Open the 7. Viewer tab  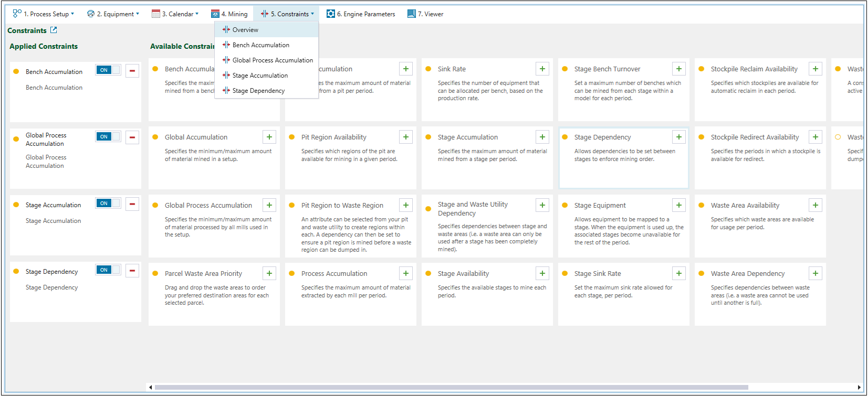[x=425, y=14]
